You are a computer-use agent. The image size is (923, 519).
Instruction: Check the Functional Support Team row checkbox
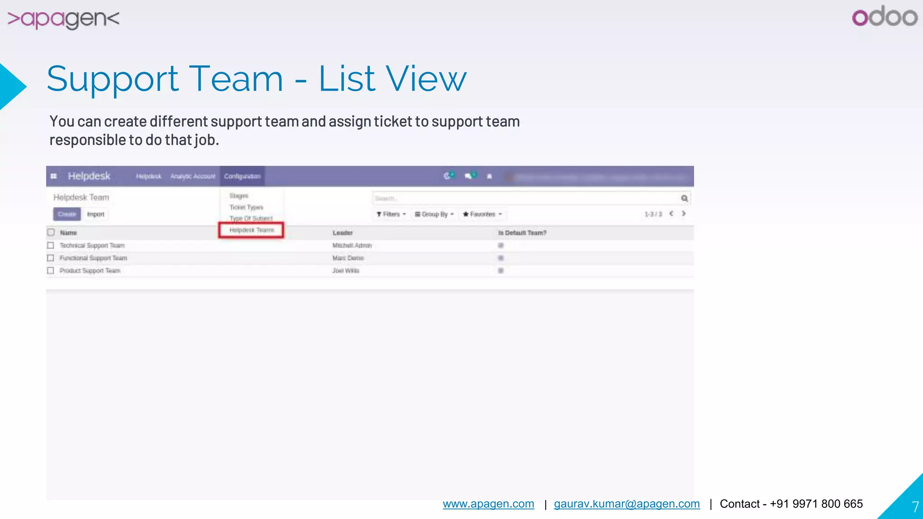(50, 258)
